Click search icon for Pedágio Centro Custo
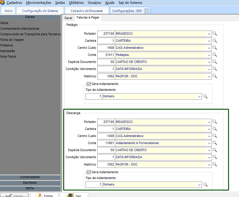The image size is (239, 197). tap(215, 48)
